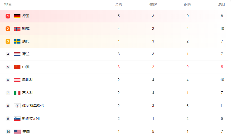Open the 中国 country link
Image resolution: width=231 pixels, height=137 pixels.
[26, 67]
